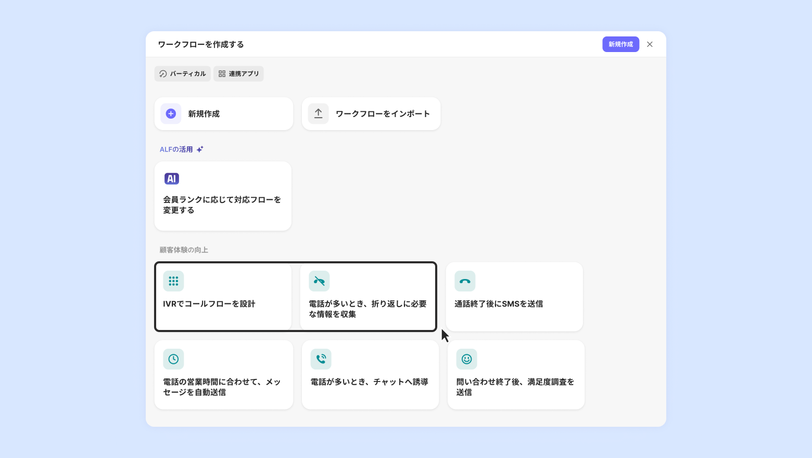Choose the 問い合わせ終了後、満足度調査を送信 template

click(515, 387)
